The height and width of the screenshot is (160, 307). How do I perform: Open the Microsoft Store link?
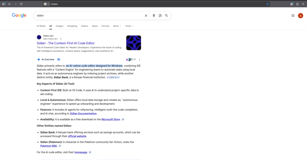(111, 119)
